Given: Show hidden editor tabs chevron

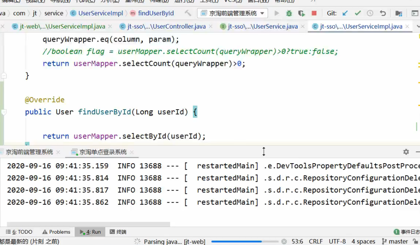Looking at the screenshot, I should click(418, 27).
